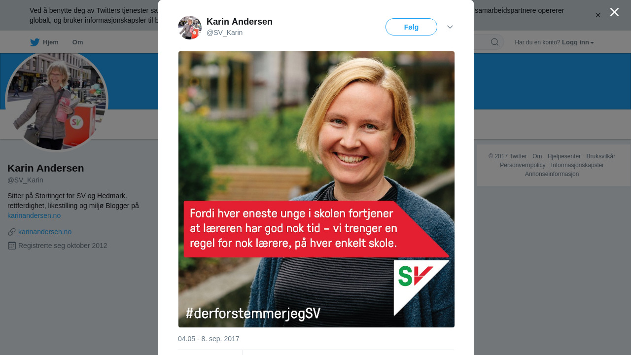The width and height of the screenshot is (631, 355).
Task: Go to the Hjem tab
Action: 44,42
